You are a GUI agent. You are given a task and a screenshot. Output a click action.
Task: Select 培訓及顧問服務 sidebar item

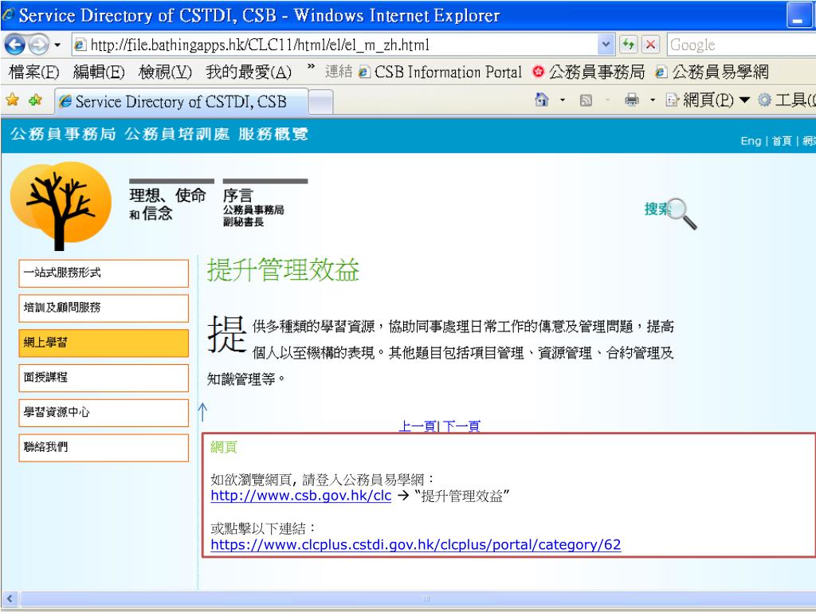tap(104, 308)
